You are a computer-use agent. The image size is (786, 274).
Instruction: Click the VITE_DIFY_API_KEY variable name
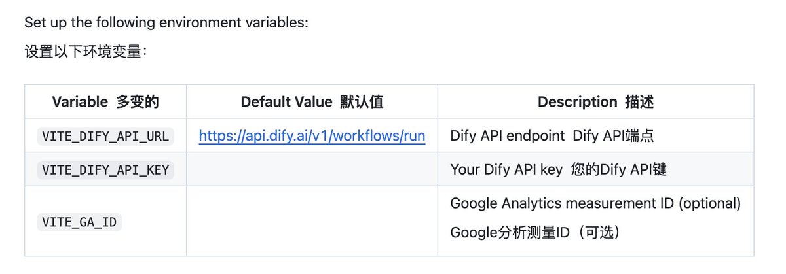(105, 170)
